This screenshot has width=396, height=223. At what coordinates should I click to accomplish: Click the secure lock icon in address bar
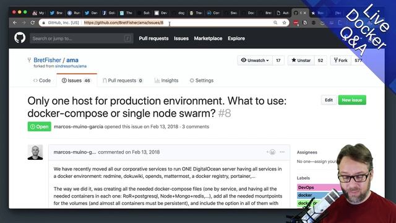[x=44, y=23]
